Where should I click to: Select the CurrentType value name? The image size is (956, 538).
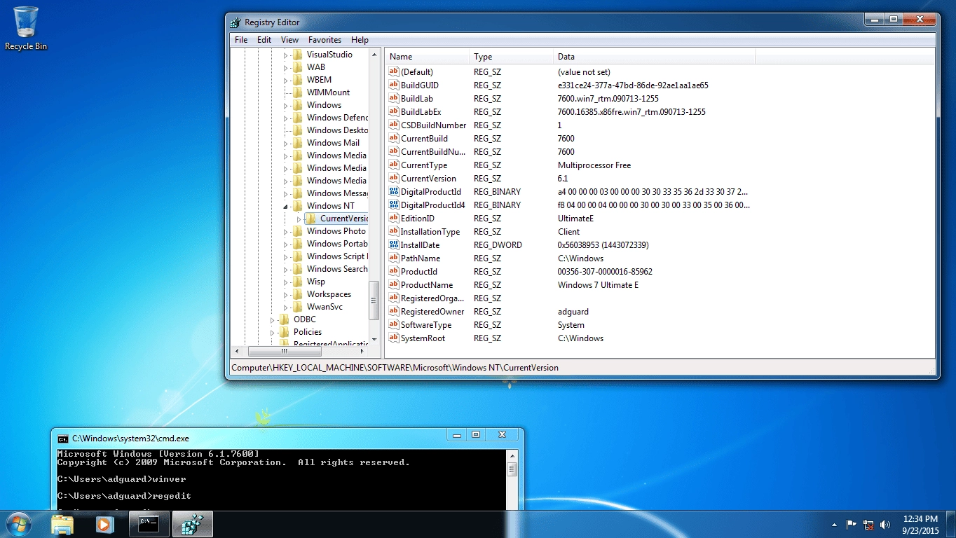(424, 165)
